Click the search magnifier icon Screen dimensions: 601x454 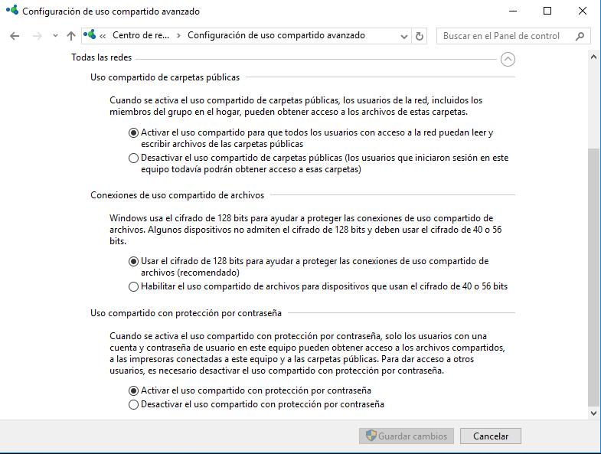(580, 36)
